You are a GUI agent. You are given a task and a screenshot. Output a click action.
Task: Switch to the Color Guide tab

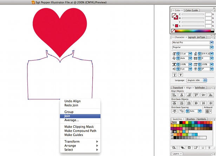[x=192, y=10]
